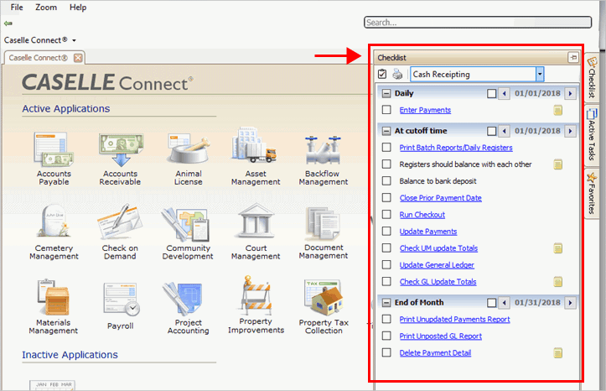
Task: Check the Print Unposted GL Report checkbox
Action: coord(386,336)
